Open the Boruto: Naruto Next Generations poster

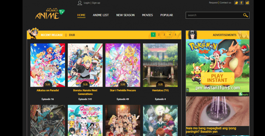pos(85,65)
